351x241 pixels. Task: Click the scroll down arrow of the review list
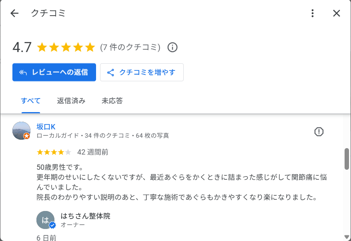click(x=347, y=237)
